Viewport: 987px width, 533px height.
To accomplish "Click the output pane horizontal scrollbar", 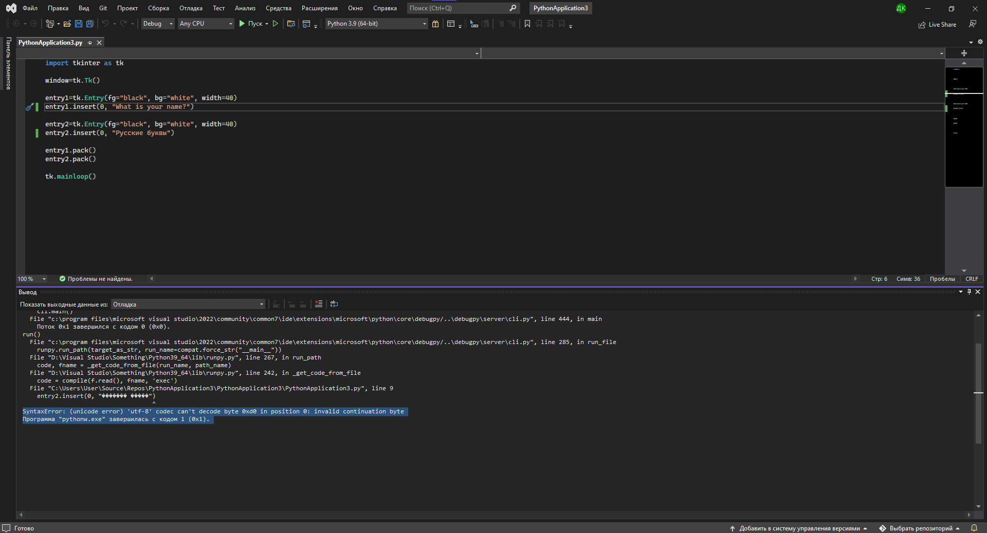I will point(495,515).
